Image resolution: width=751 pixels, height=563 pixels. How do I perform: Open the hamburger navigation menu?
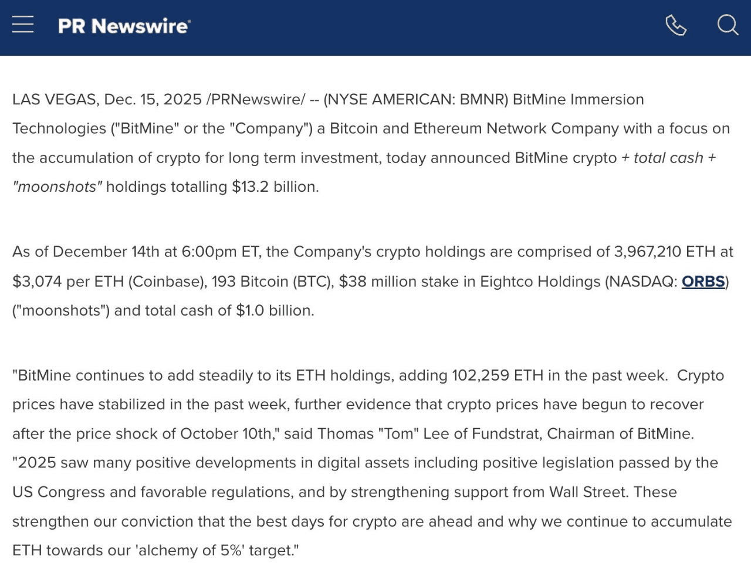(23, 25)
